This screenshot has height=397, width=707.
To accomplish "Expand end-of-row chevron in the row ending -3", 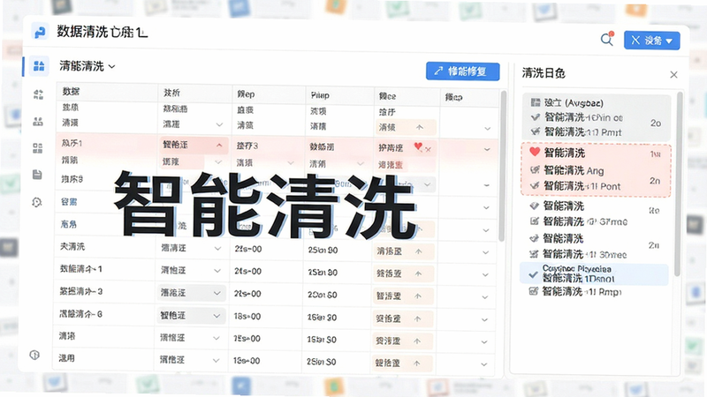I will (x=485, y=297).
